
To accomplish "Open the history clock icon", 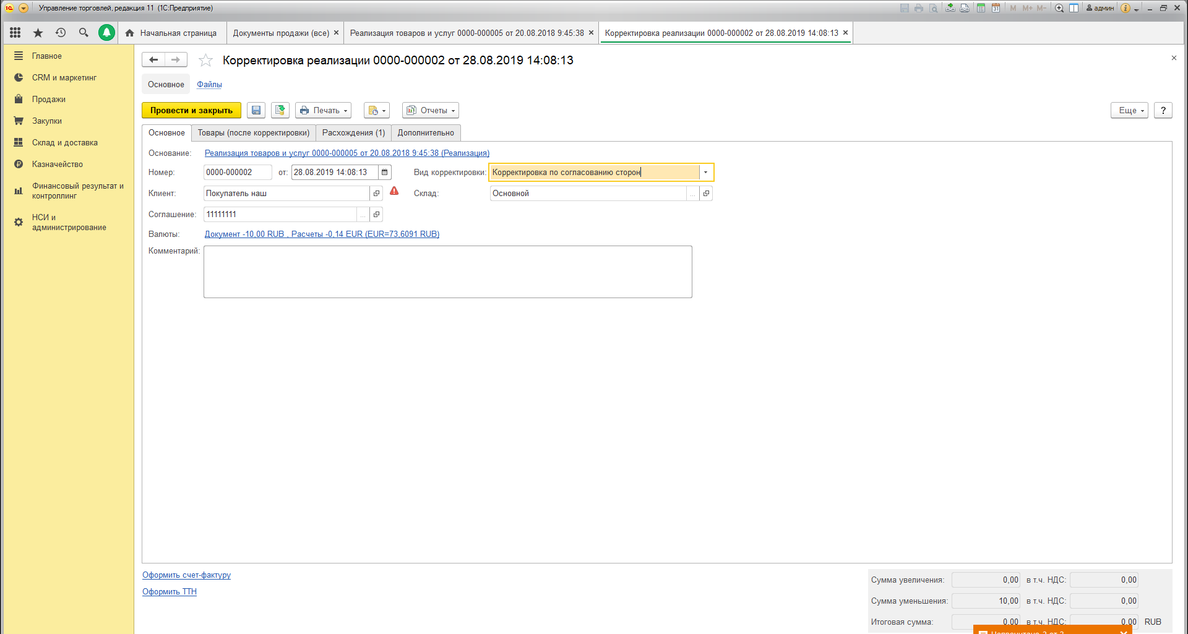I will tap(61, 33).
